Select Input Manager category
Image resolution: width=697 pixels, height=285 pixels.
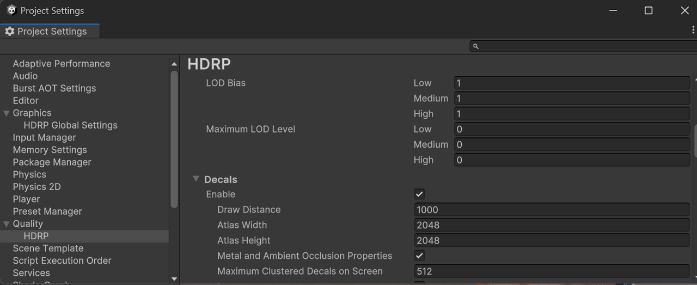(44, 138)
